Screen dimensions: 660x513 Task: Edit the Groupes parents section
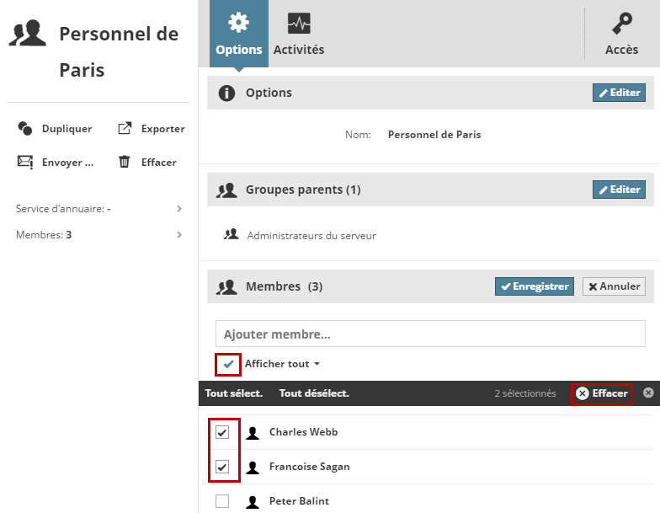coord(619,190)
